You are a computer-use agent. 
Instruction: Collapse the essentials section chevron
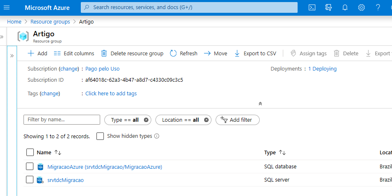tap(260, 104)
